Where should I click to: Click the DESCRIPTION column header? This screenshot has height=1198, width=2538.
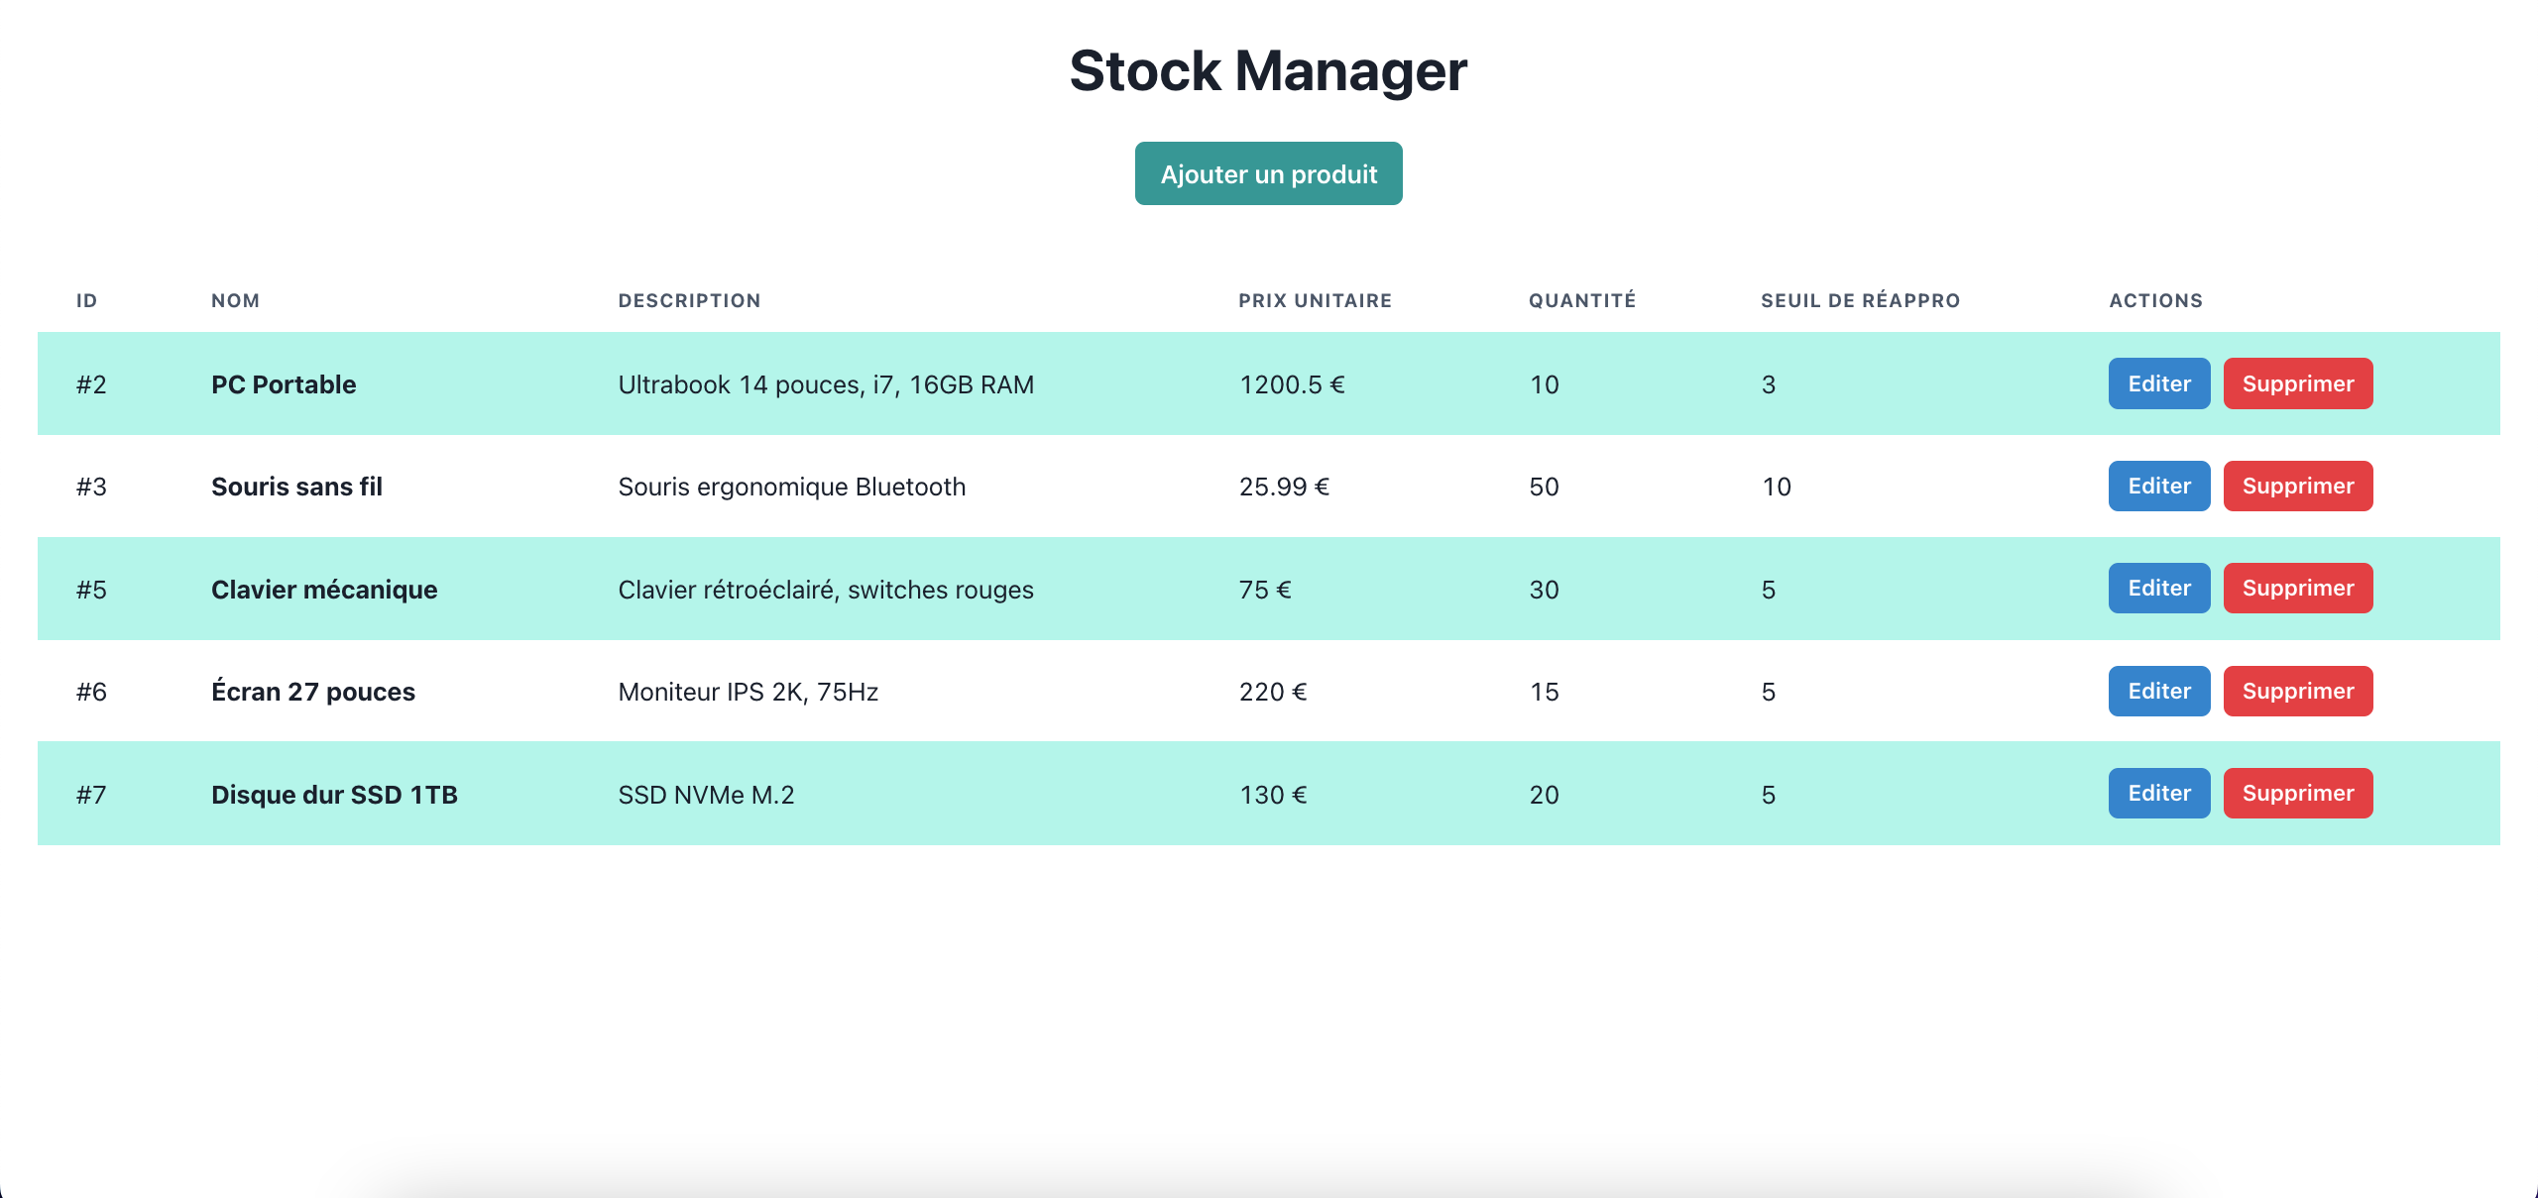pyautogui.click(x=690, y=300)
